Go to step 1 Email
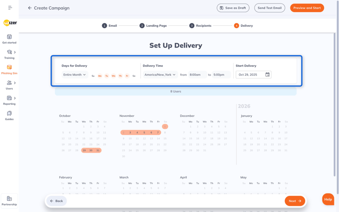This screenshot has width=339, height=212. tap(109, 26)
